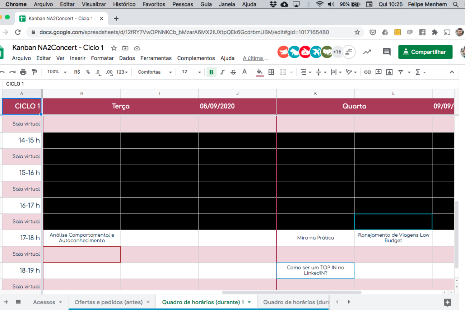Screen dimensions: 465x310
Task: Click the print icon in toolbar
Action: [23, 72]
